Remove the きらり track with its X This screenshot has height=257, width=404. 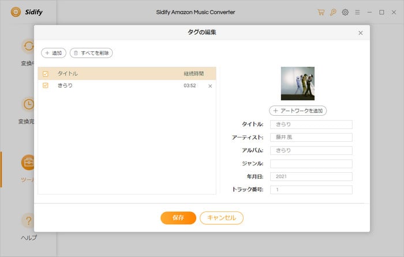click(210, 86)
